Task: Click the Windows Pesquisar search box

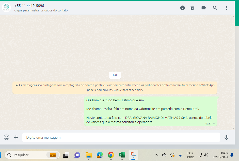Action: tap(32, 155)
